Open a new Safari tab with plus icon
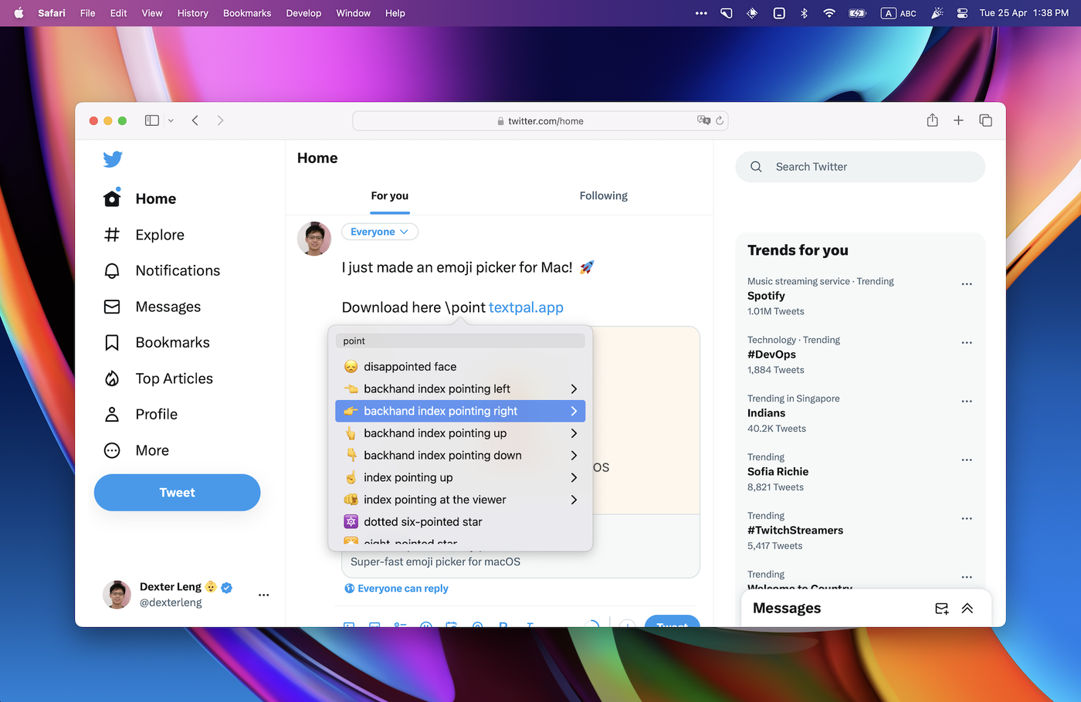 pos(958,120)
